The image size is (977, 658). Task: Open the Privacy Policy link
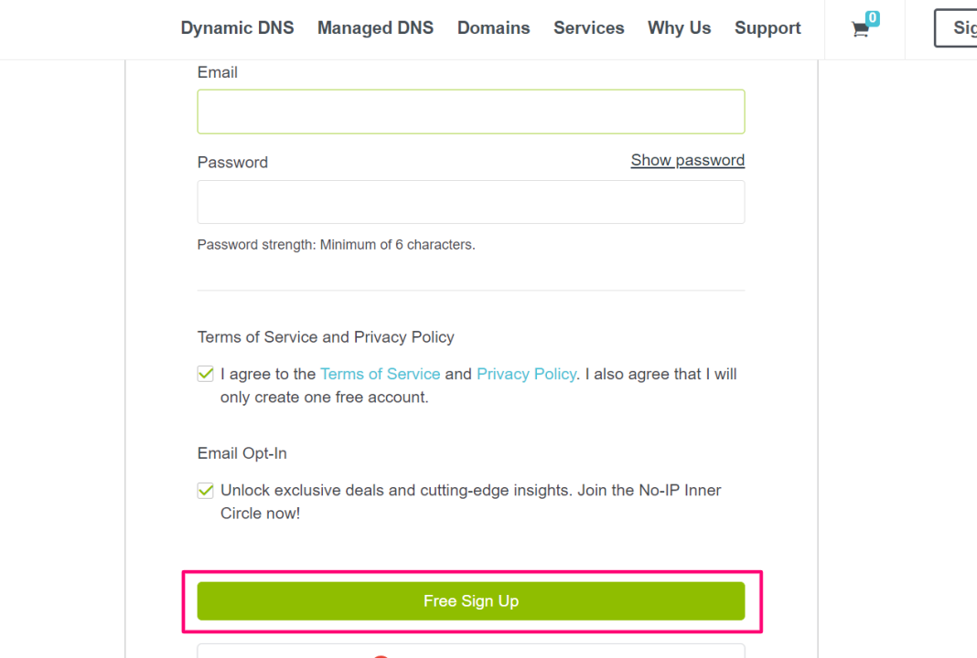coord(526,374)
